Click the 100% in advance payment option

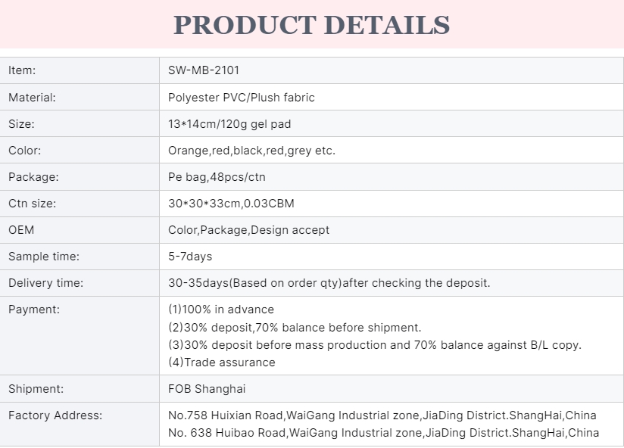coord(221,309)
